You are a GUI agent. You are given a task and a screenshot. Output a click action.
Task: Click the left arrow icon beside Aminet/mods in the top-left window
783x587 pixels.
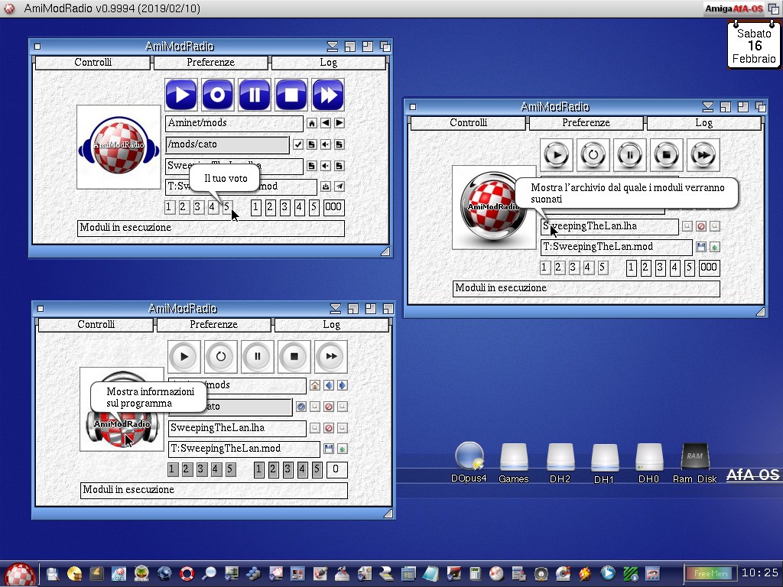tap(326, 123)
